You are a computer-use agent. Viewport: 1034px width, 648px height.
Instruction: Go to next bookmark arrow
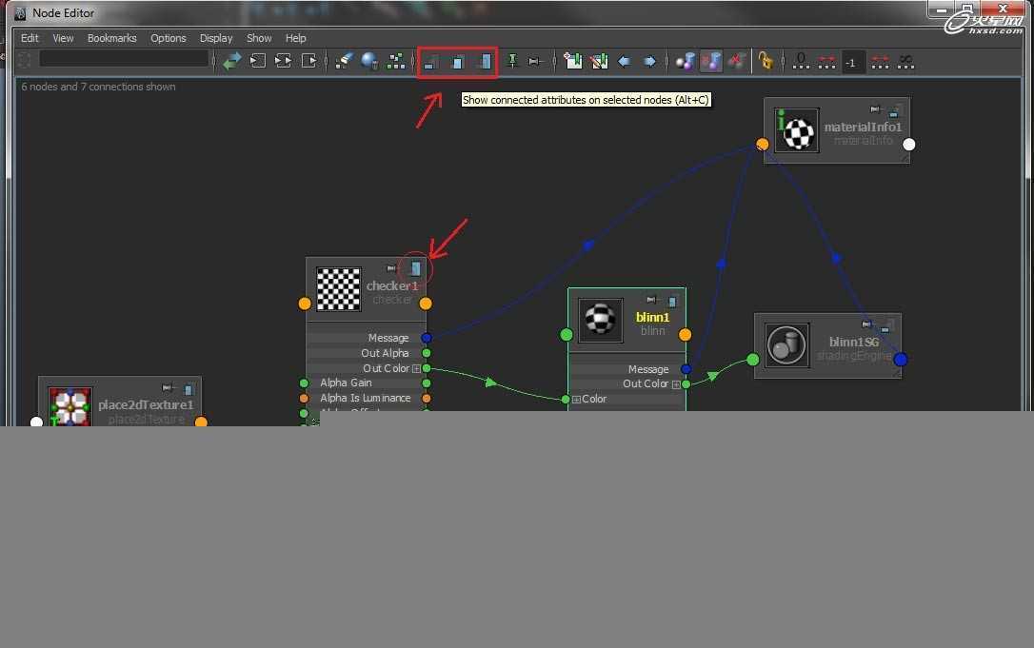649,61
